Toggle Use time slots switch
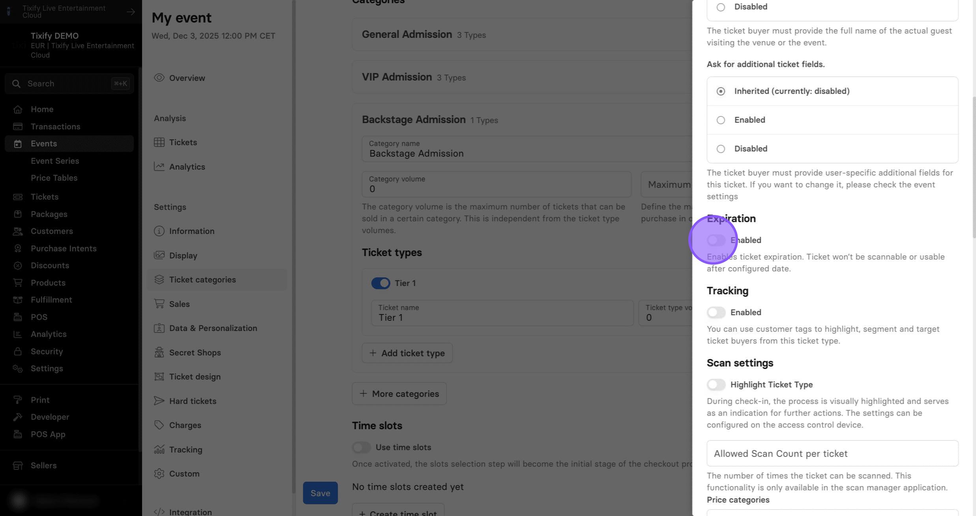 (361, 447)
